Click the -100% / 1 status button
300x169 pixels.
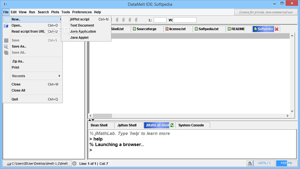click(264, 163)
